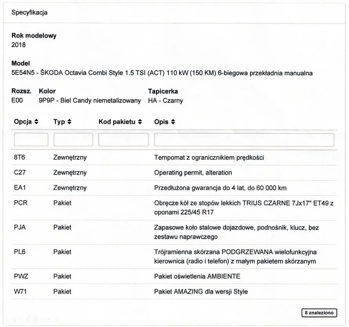Select the Specyfikacja header title
This screenshot has height=327, width=349.
click(29, 13)
